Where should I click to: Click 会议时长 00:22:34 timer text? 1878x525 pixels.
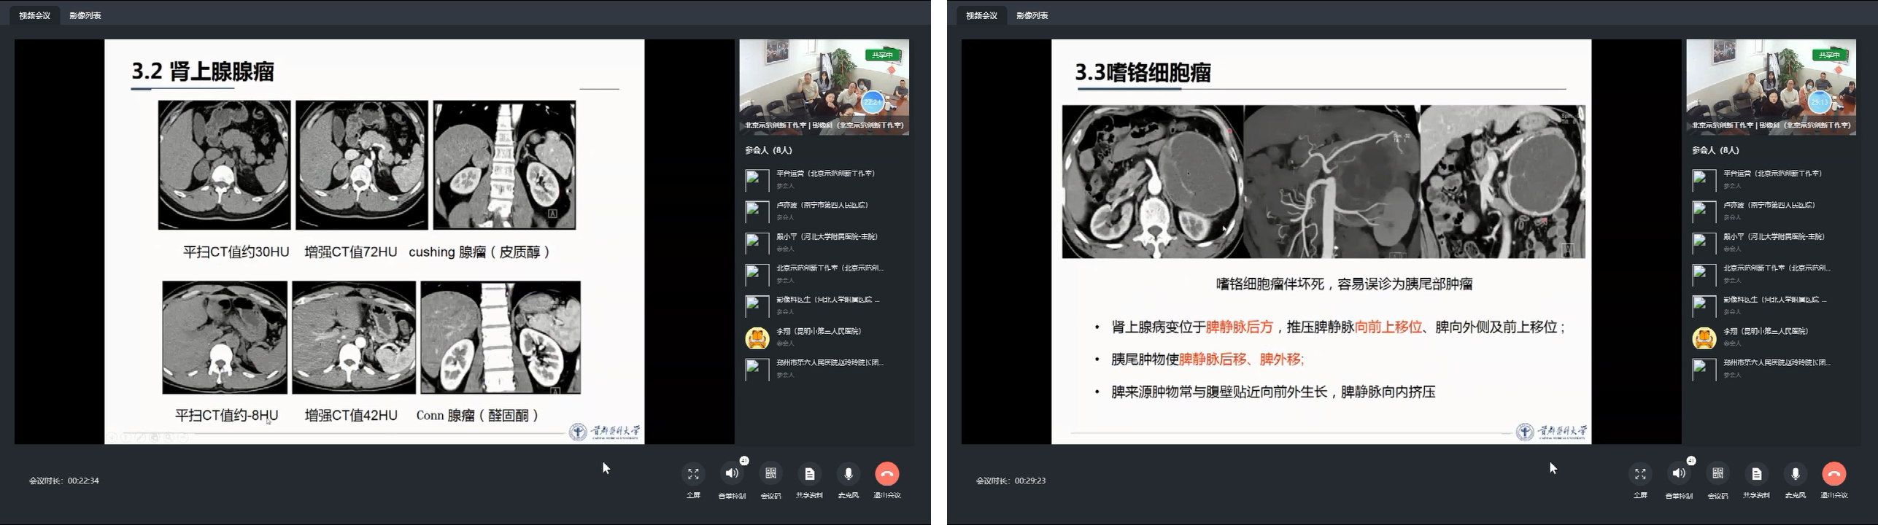coord(64,481)
